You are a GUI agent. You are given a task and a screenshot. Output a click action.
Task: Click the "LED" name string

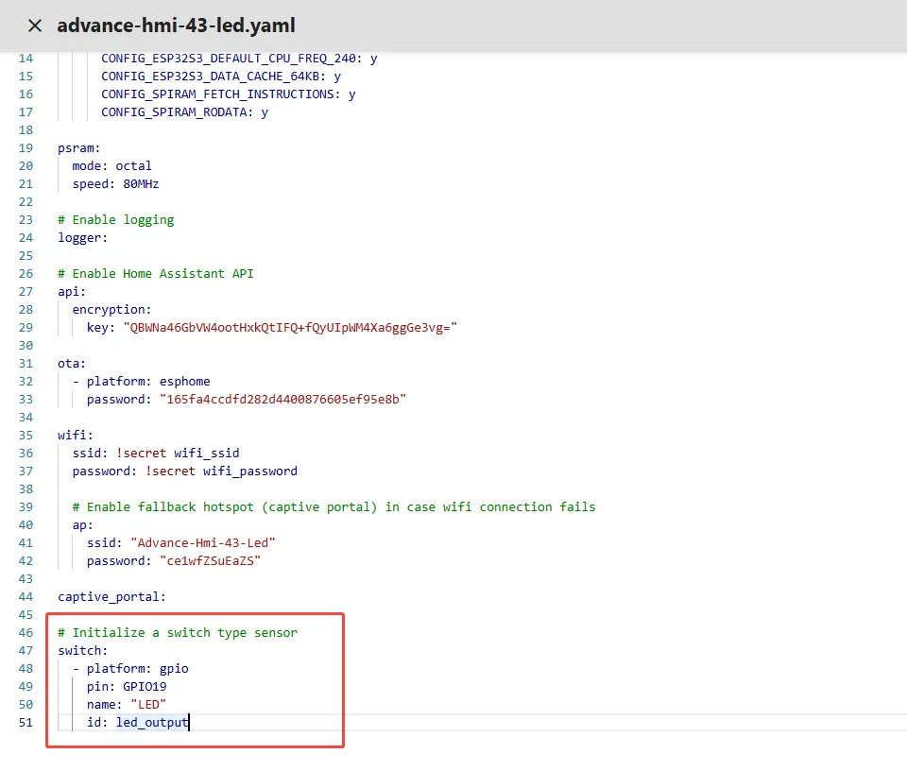148,705
